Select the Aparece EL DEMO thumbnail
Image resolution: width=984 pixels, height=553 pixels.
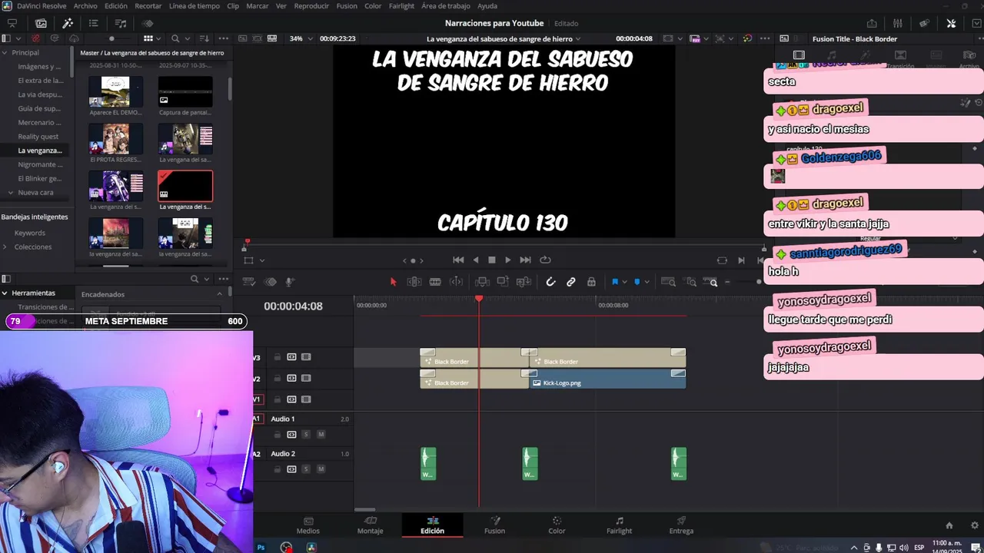pyautogui.click(x=116, y=91)
